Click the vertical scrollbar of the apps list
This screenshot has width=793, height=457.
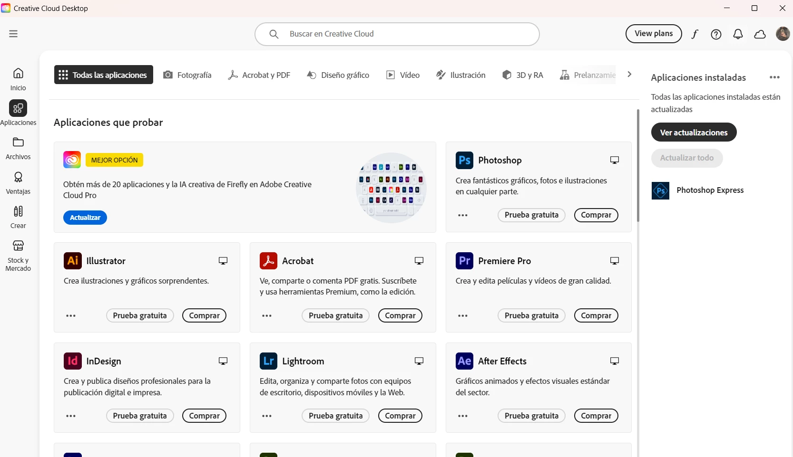(x=638, y=165)
